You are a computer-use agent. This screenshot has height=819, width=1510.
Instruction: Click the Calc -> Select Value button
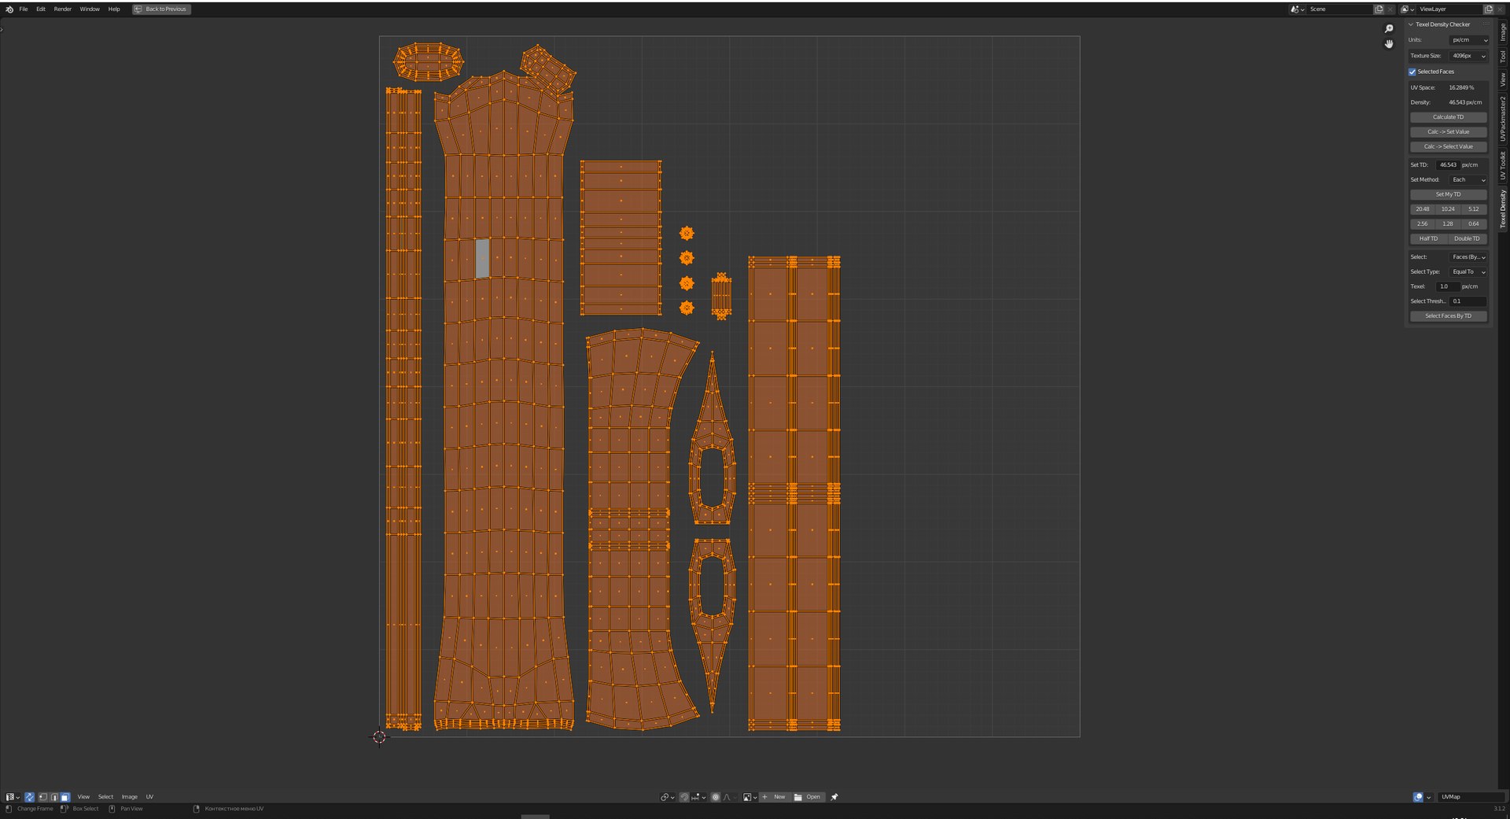click(x=1448, y=147)
